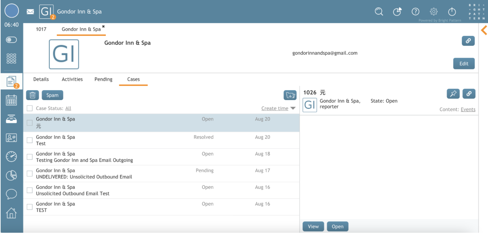Click the 06:40 timer in sidebar
Viewport: 488px width, 234px height.
click(x=12, y=25)
